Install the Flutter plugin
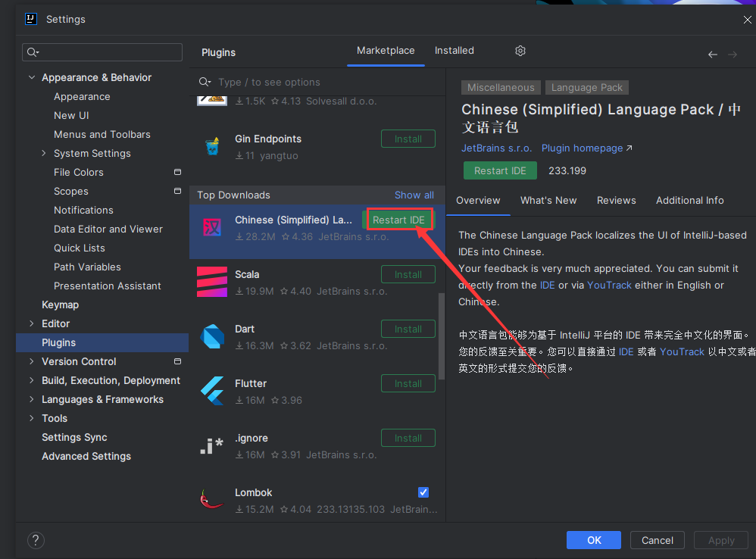756x559 pixels. (x=408, y=383)
